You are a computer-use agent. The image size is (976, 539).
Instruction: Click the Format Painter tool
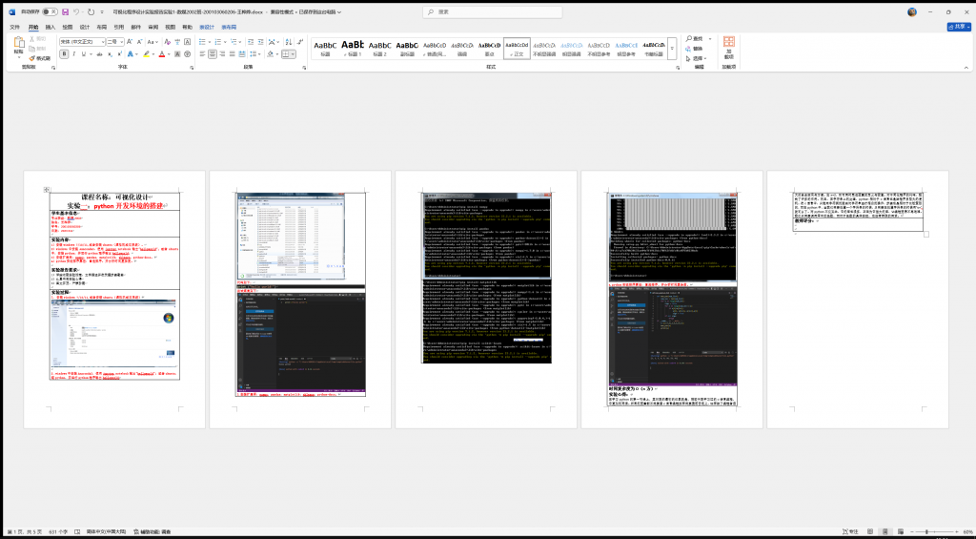click(x=40, y=58)
